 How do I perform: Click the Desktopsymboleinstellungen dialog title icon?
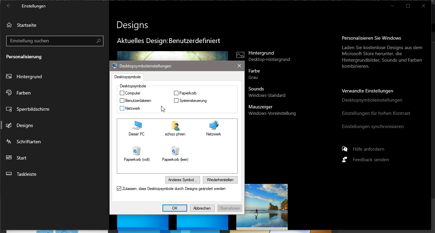coord(115,66)
